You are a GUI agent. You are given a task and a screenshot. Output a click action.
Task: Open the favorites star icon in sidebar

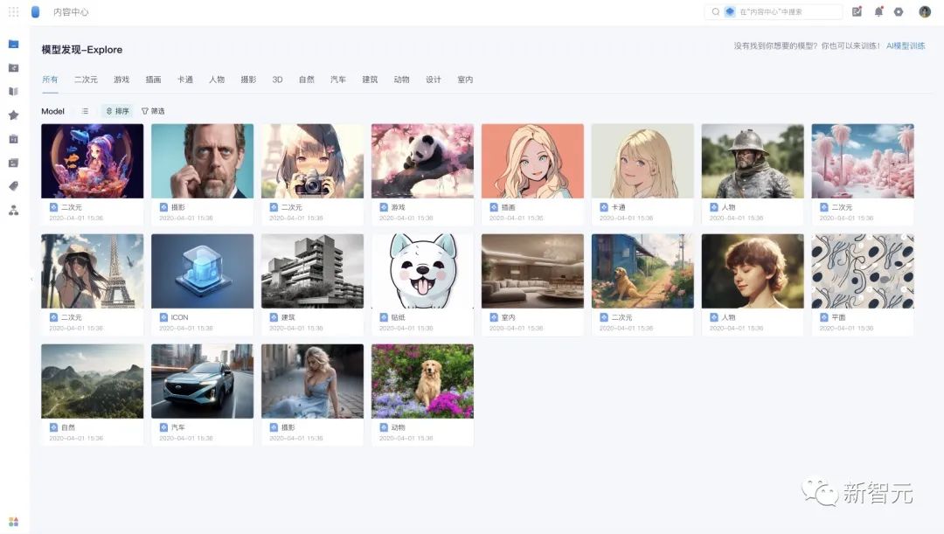pos(12,114)
